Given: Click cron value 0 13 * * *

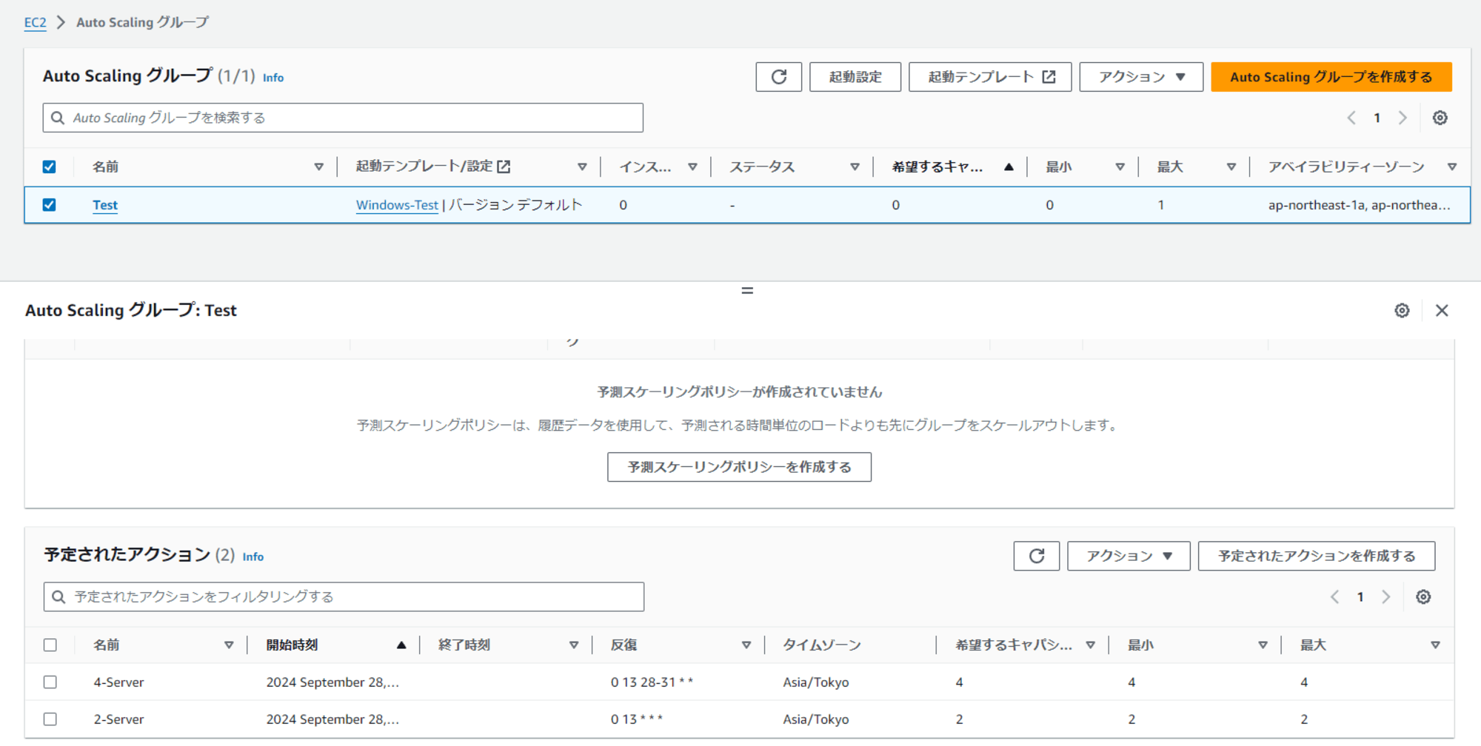Looking at the screenshot, I should coord(637,719).
